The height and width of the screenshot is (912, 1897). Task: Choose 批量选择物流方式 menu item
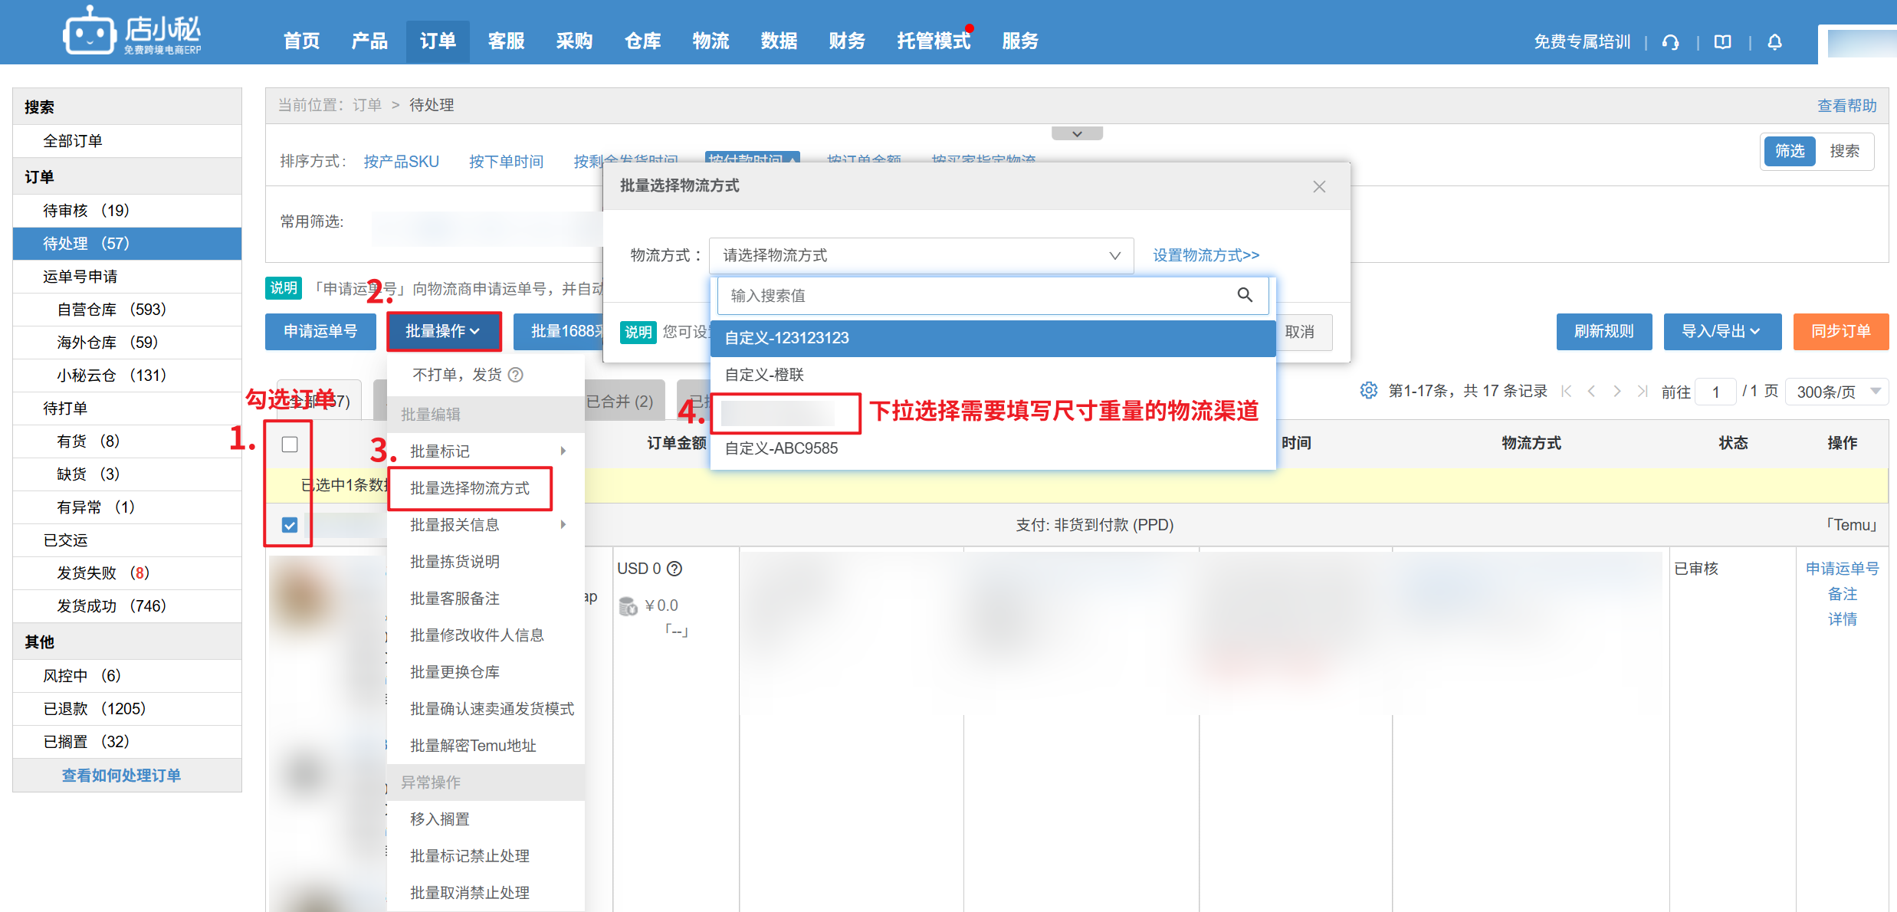click(x=470, y=488)
